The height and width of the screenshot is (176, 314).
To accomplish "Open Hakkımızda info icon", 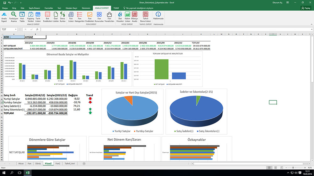I will click(x=158, y=16).
